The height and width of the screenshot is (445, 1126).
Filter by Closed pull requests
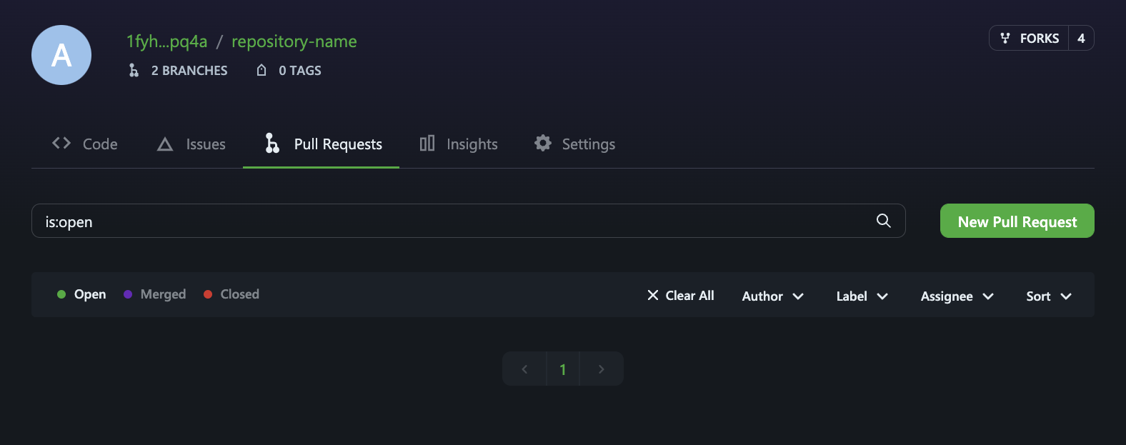(231, 294)
